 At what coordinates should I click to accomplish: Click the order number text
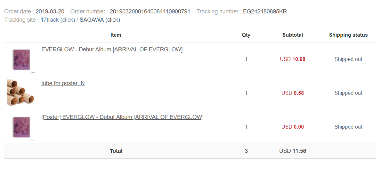[x=150, y=11]
